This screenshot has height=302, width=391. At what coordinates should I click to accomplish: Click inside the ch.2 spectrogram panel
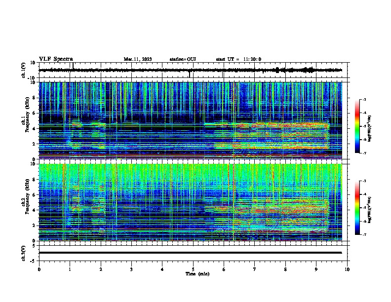tap(191, 202)
